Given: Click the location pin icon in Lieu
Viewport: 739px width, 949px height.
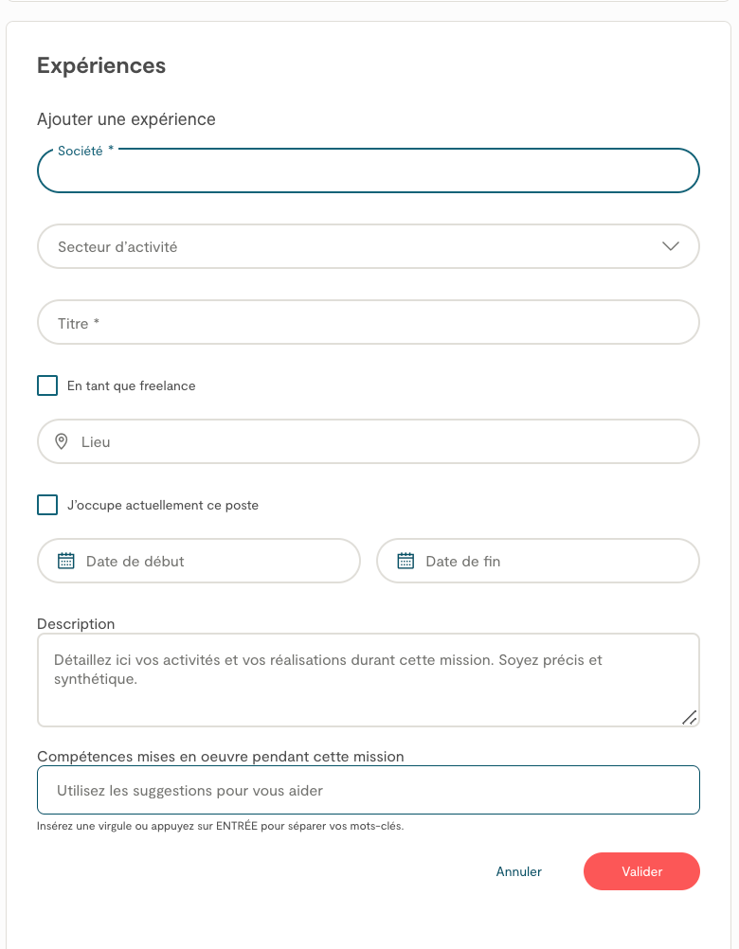Looking at the screenshot, I should tap(62, 441).
